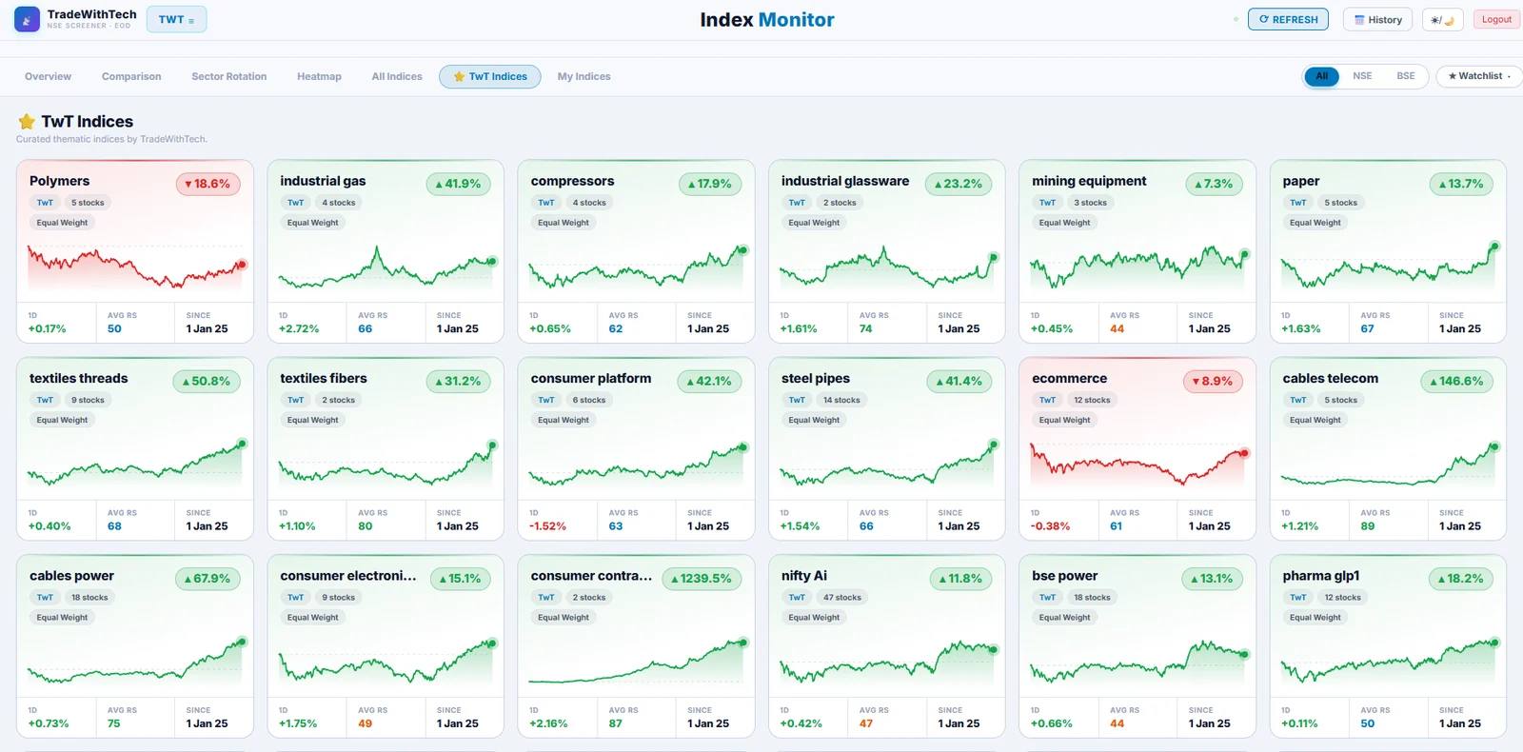Click the ecommerce red sparkline chart
Viewport: 1523px width, 752px height.
click(1137, 464)
